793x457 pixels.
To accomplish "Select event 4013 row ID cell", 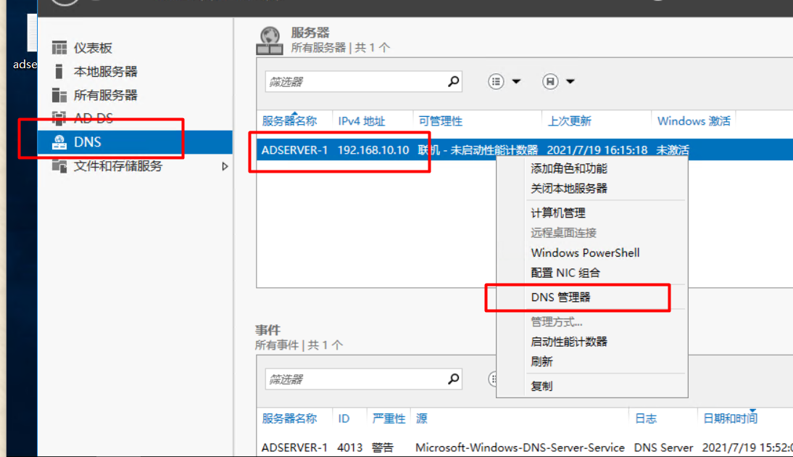I will pos(349,448).
